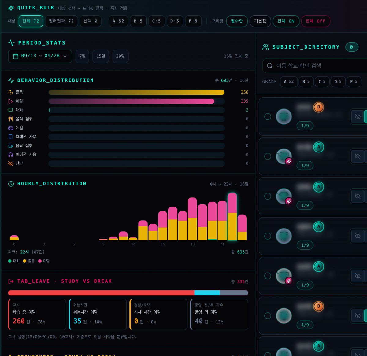Apply the 필수만 preset

(x=237, y=21)
